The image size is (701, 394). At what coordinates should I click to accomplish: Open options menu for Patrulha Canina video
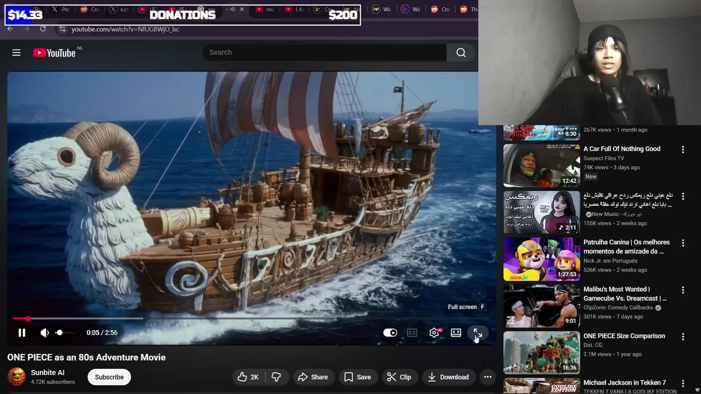click(x=683, y=243)
